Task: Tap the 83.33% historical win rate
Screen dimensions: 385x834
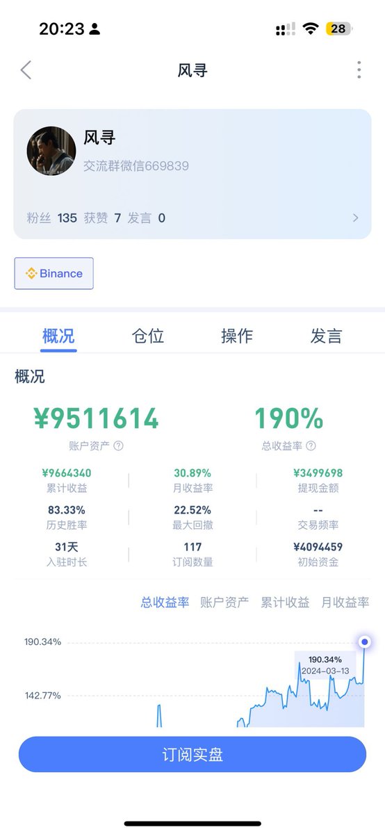Action: 67,510
